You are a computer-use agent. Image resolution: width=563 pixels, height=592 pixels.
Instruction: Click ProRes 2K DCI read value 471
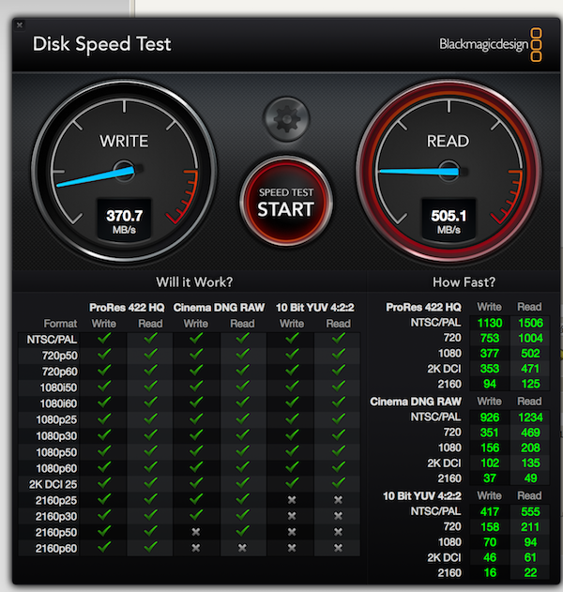pos(530,369)
